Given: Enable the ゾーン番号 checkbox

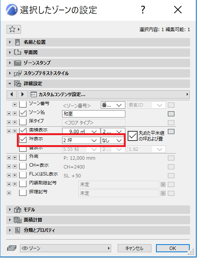Looking at the screenshot, I should [23, 104].
